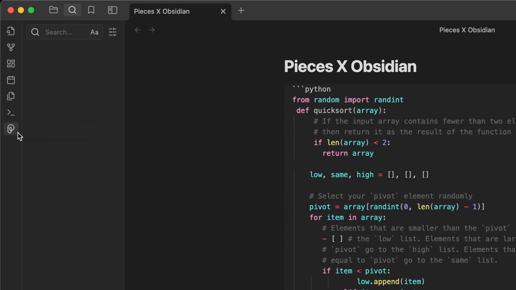Screen dimensions: 516x290
Task: Click the Pieces X Obsidian note heading
Action: 350,66
